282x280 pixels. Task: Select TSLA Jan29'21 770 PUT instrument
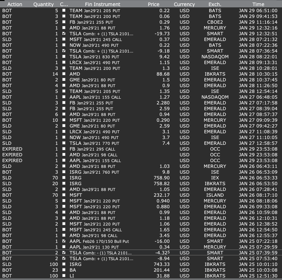click(94, 143)
